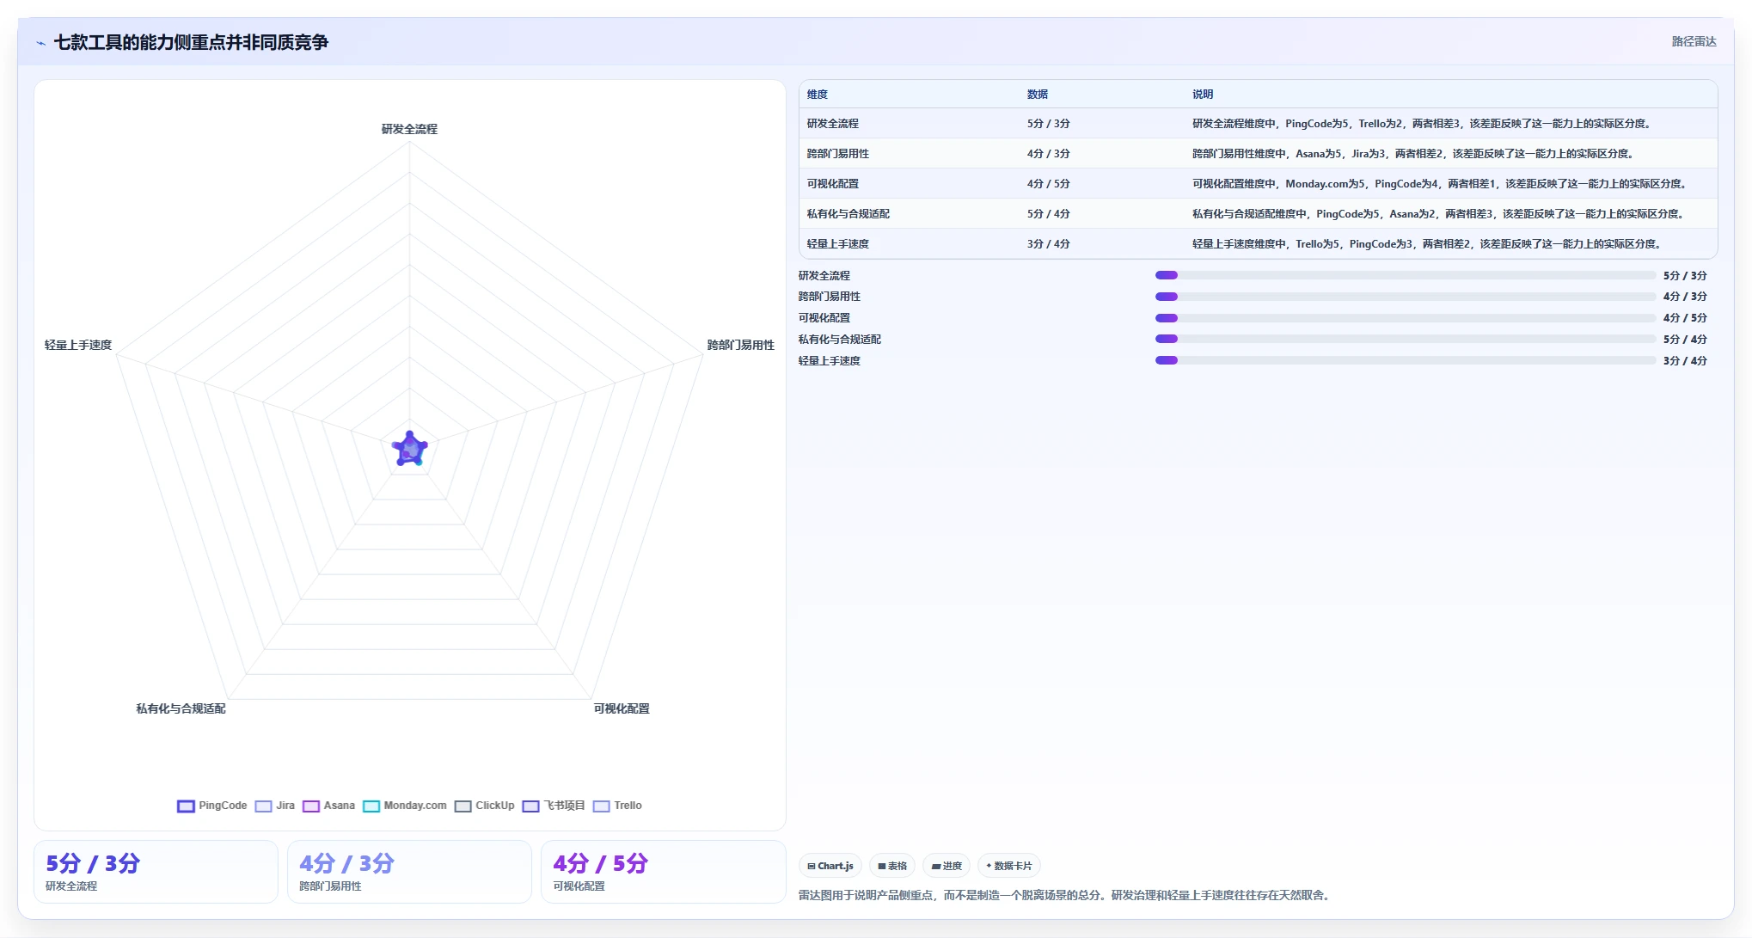1752x938 pixels.
Task: Toggle the 飞书项目 legend series
Action: pyautogui.click(x=554, y=806)
